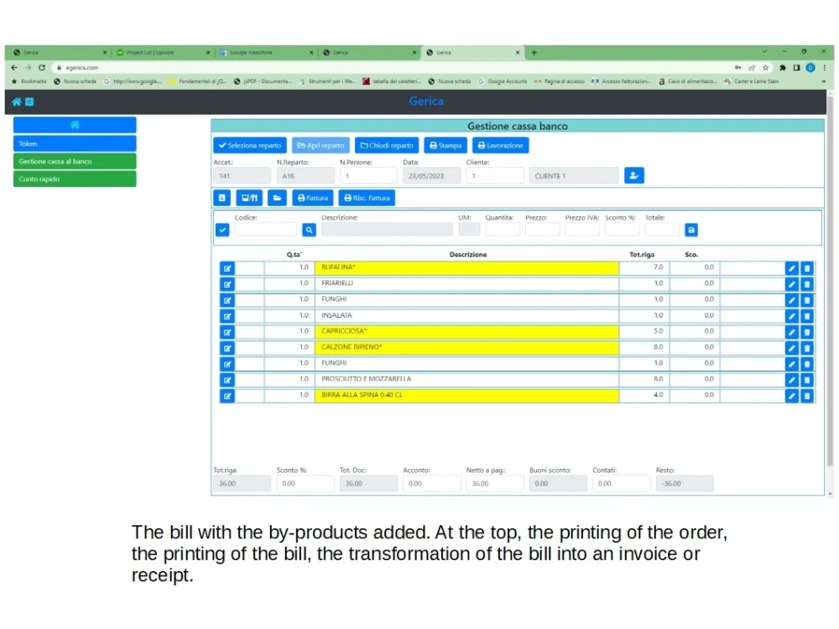Click the printer-with-cutlery order print icon
This screenshot has width=839, height=629.
coord(248,197)
